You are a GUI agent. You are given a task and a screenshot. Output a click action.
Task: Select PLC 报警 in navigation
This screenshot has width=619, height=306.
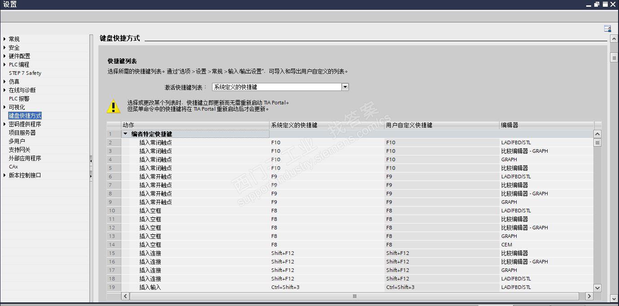[x=19, y=99]
